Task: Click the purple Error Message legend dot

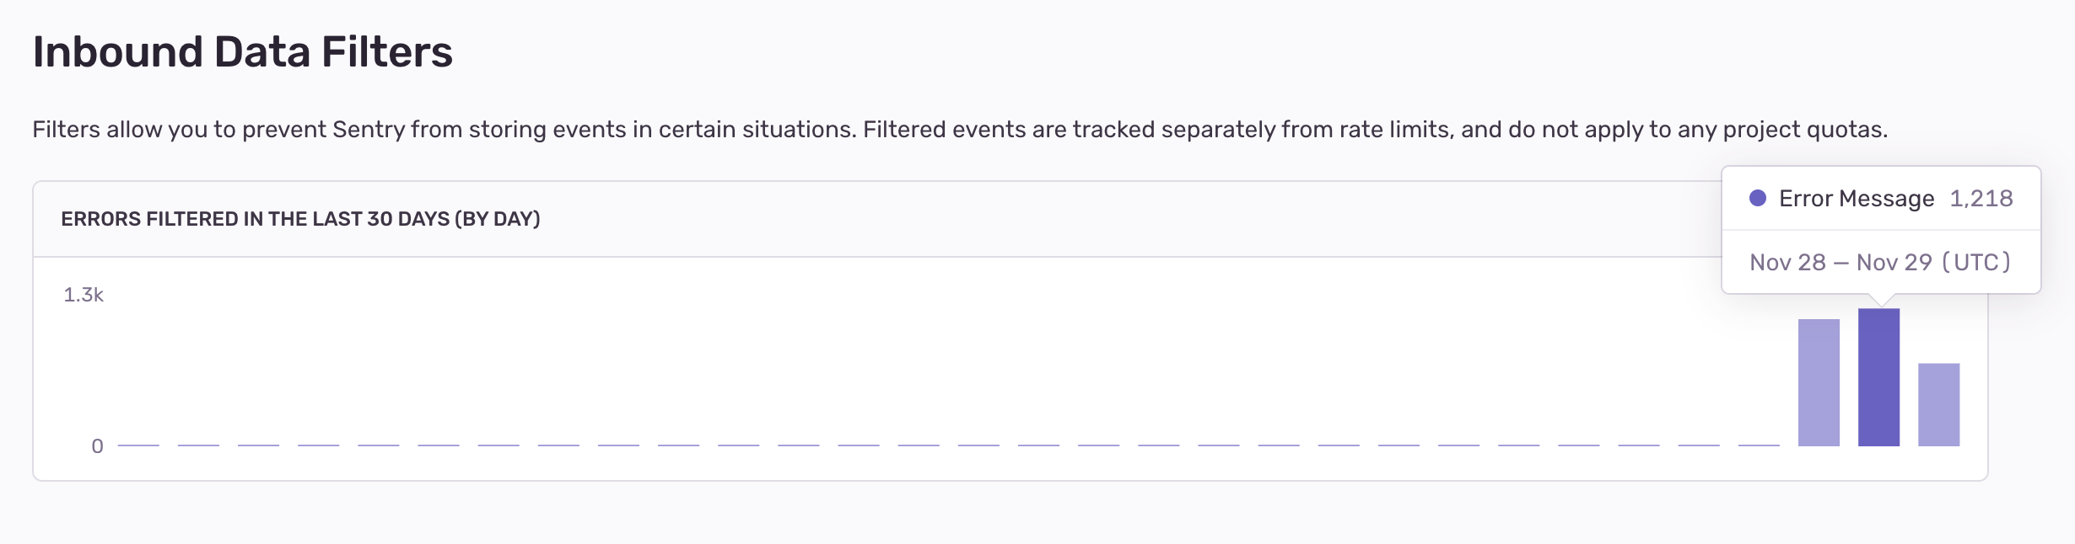Action: click(1758, 199)
